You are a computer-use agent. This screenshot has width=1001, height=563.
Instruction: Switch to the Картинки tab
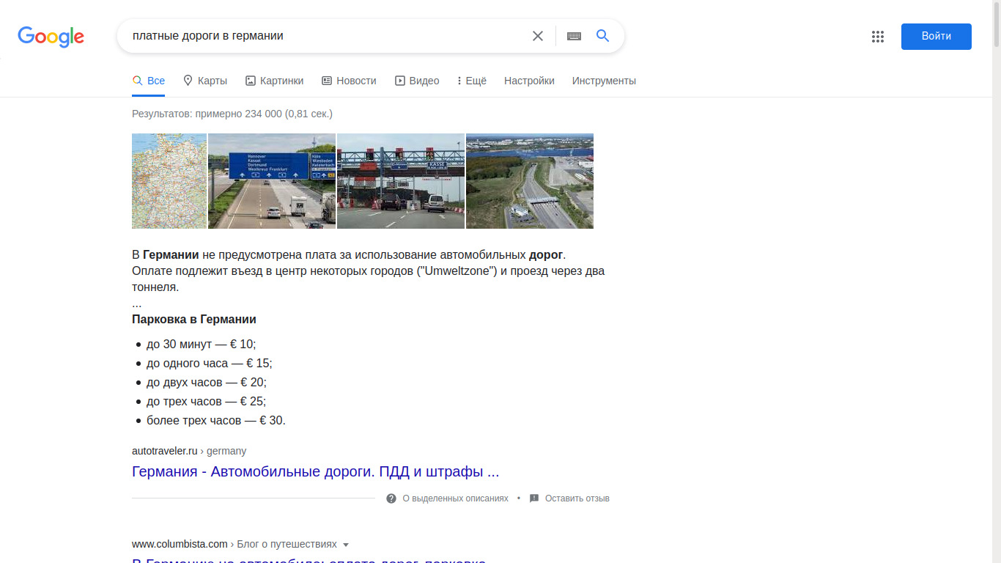[274, 81]
